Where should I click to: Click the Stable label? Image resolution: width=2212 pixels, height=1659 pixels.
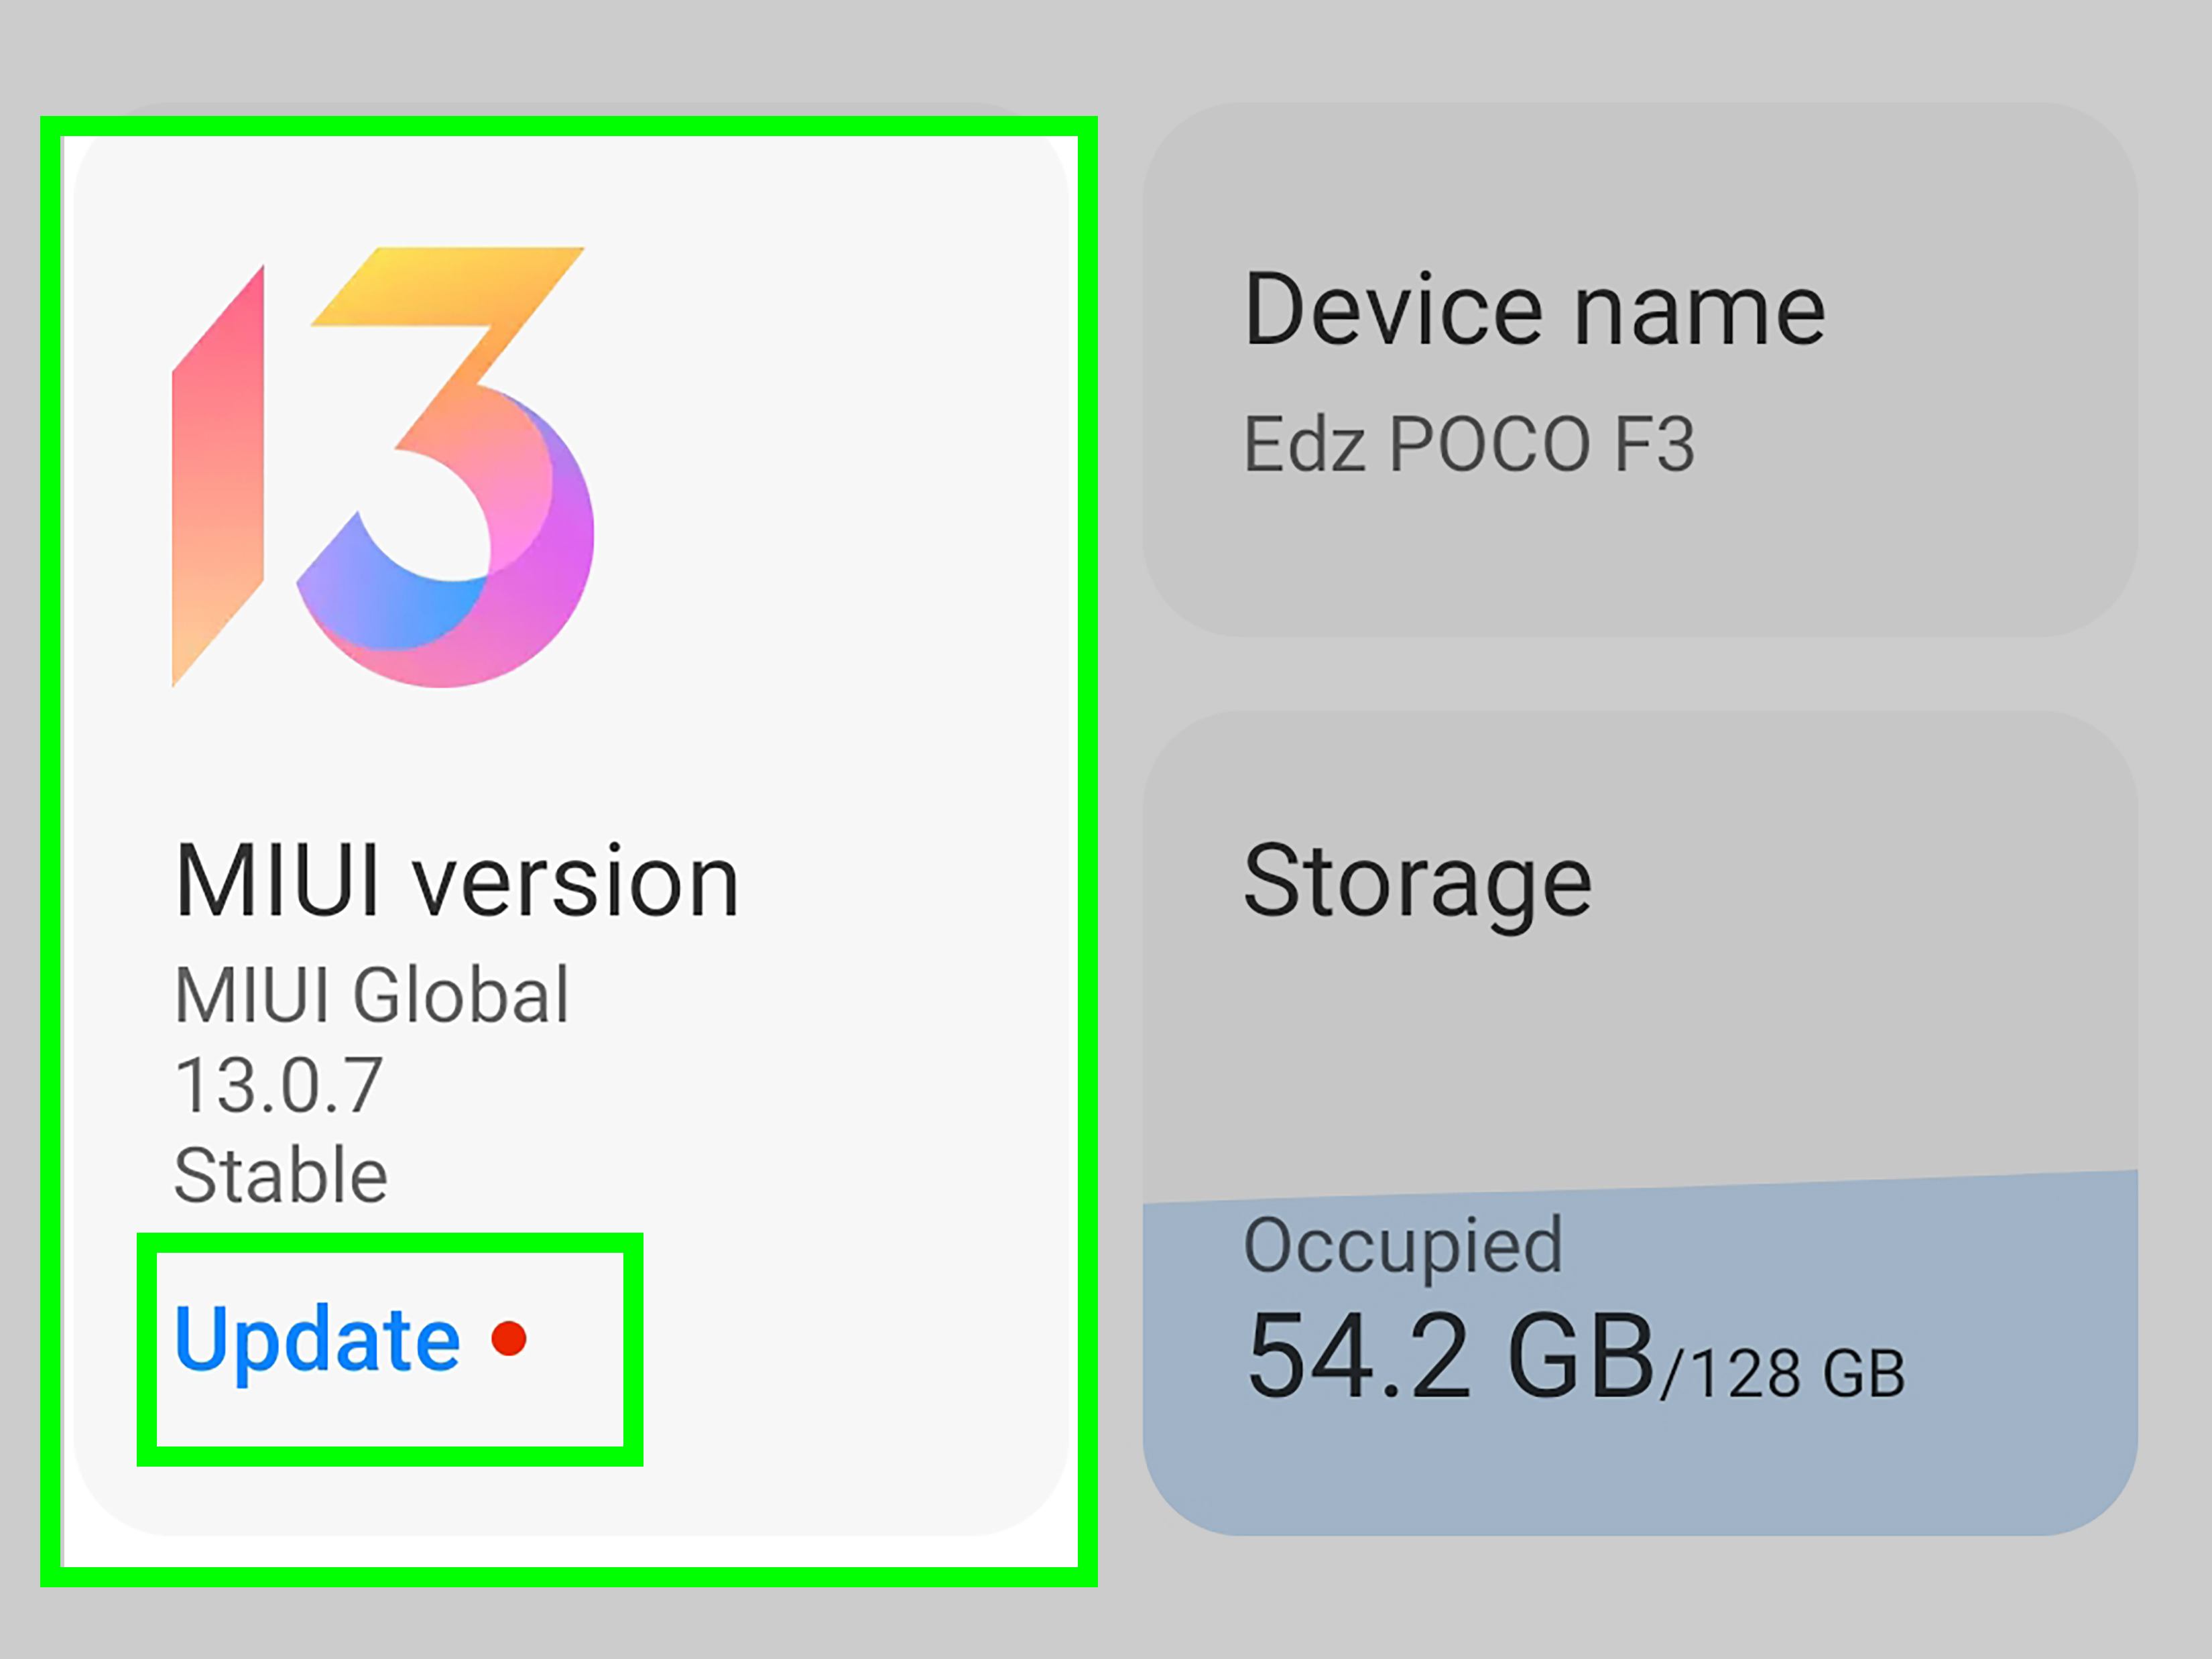tap(281, 1175)
